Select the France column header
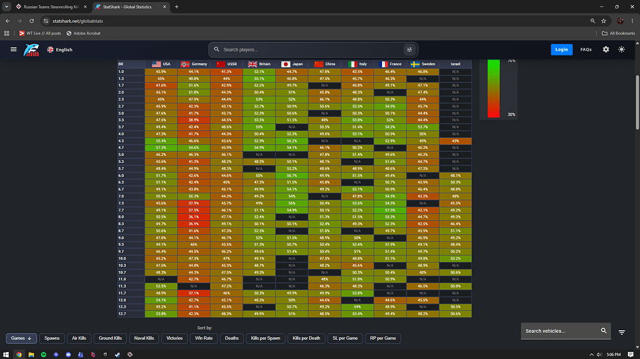This screenshot has width=640, height=359. coord(390,64)
